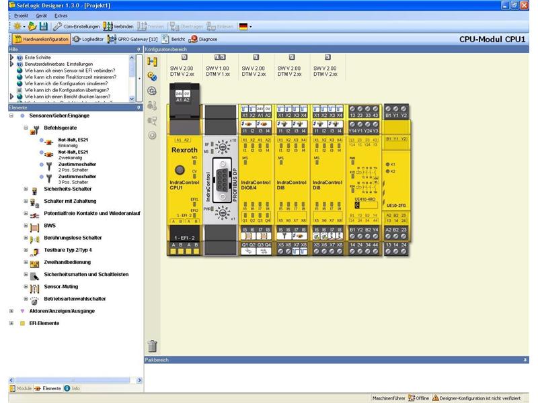This screenshot has height=403, width=538.
Task: Select the UE10-2FG module
Action: pos(396,180)
